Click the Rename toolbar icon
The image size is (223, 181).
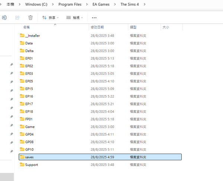(4, 17)
